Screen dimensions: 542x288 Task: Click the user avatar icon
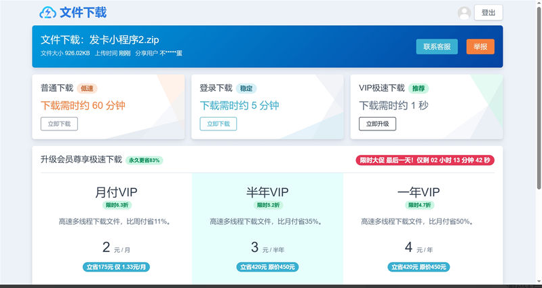click(x=464, y=12)
